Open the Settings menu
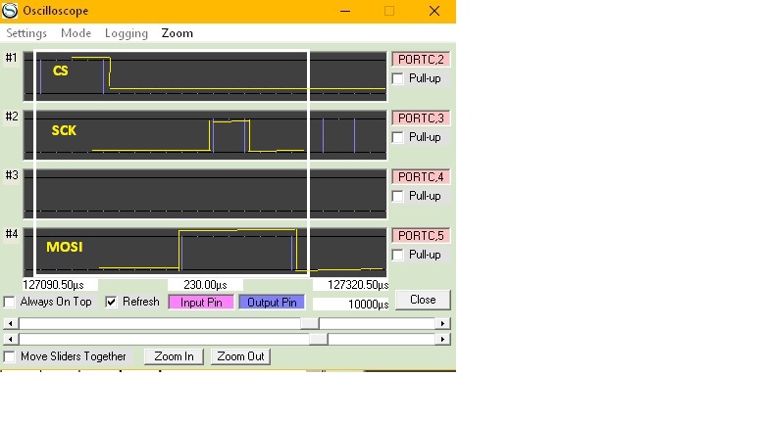The height and width of the screenshot is (424, 765). (x=26, y=33)
